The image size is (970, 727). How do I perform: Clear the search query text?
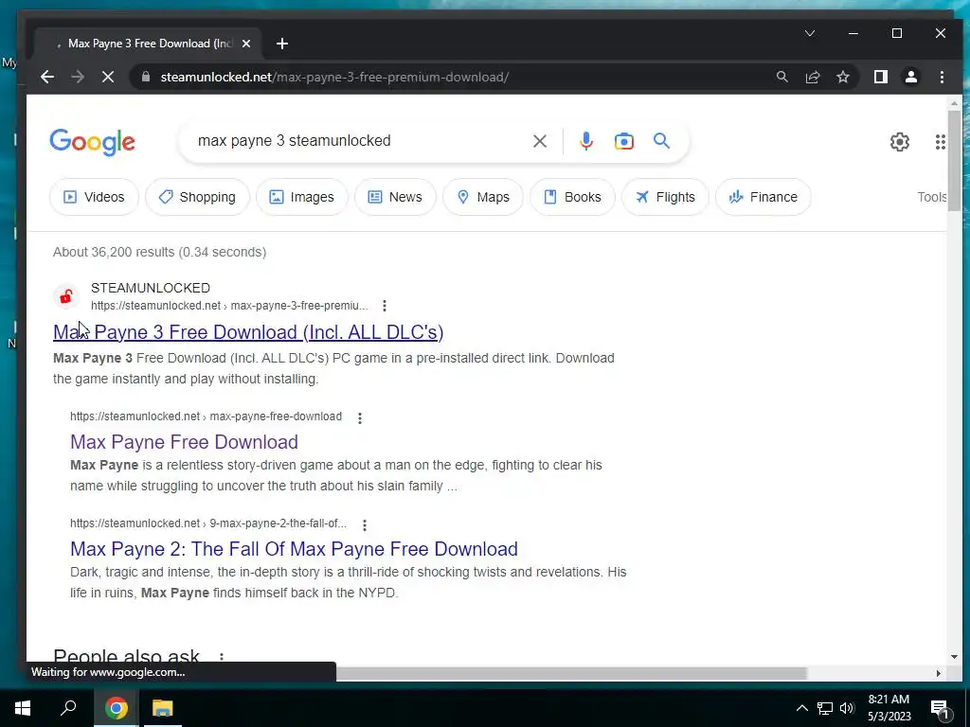[x=539, y=141]
